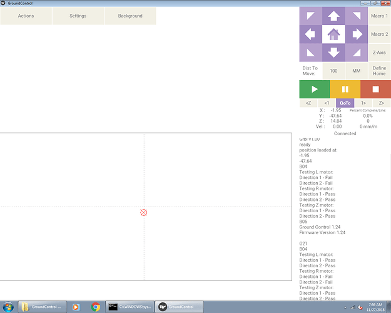
Task: Jog sled diagonally down-left
Action: [311, 53]
